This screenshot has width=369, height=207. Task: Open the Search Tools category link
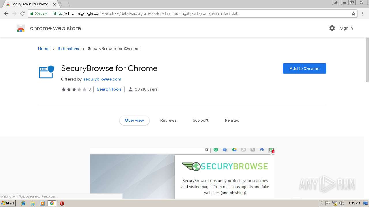coord(109,89)
